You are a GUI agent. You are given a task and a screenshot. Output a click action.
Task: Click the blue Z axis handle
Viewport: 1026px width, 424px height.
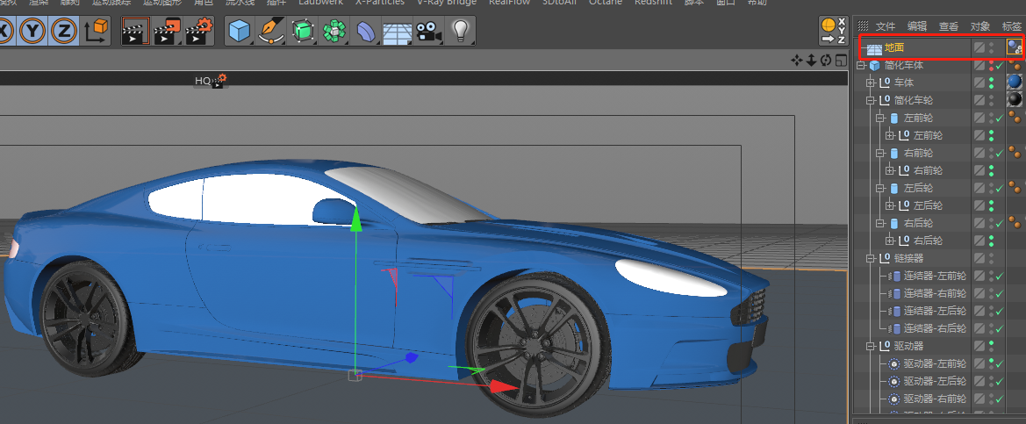tap(411, 358)
